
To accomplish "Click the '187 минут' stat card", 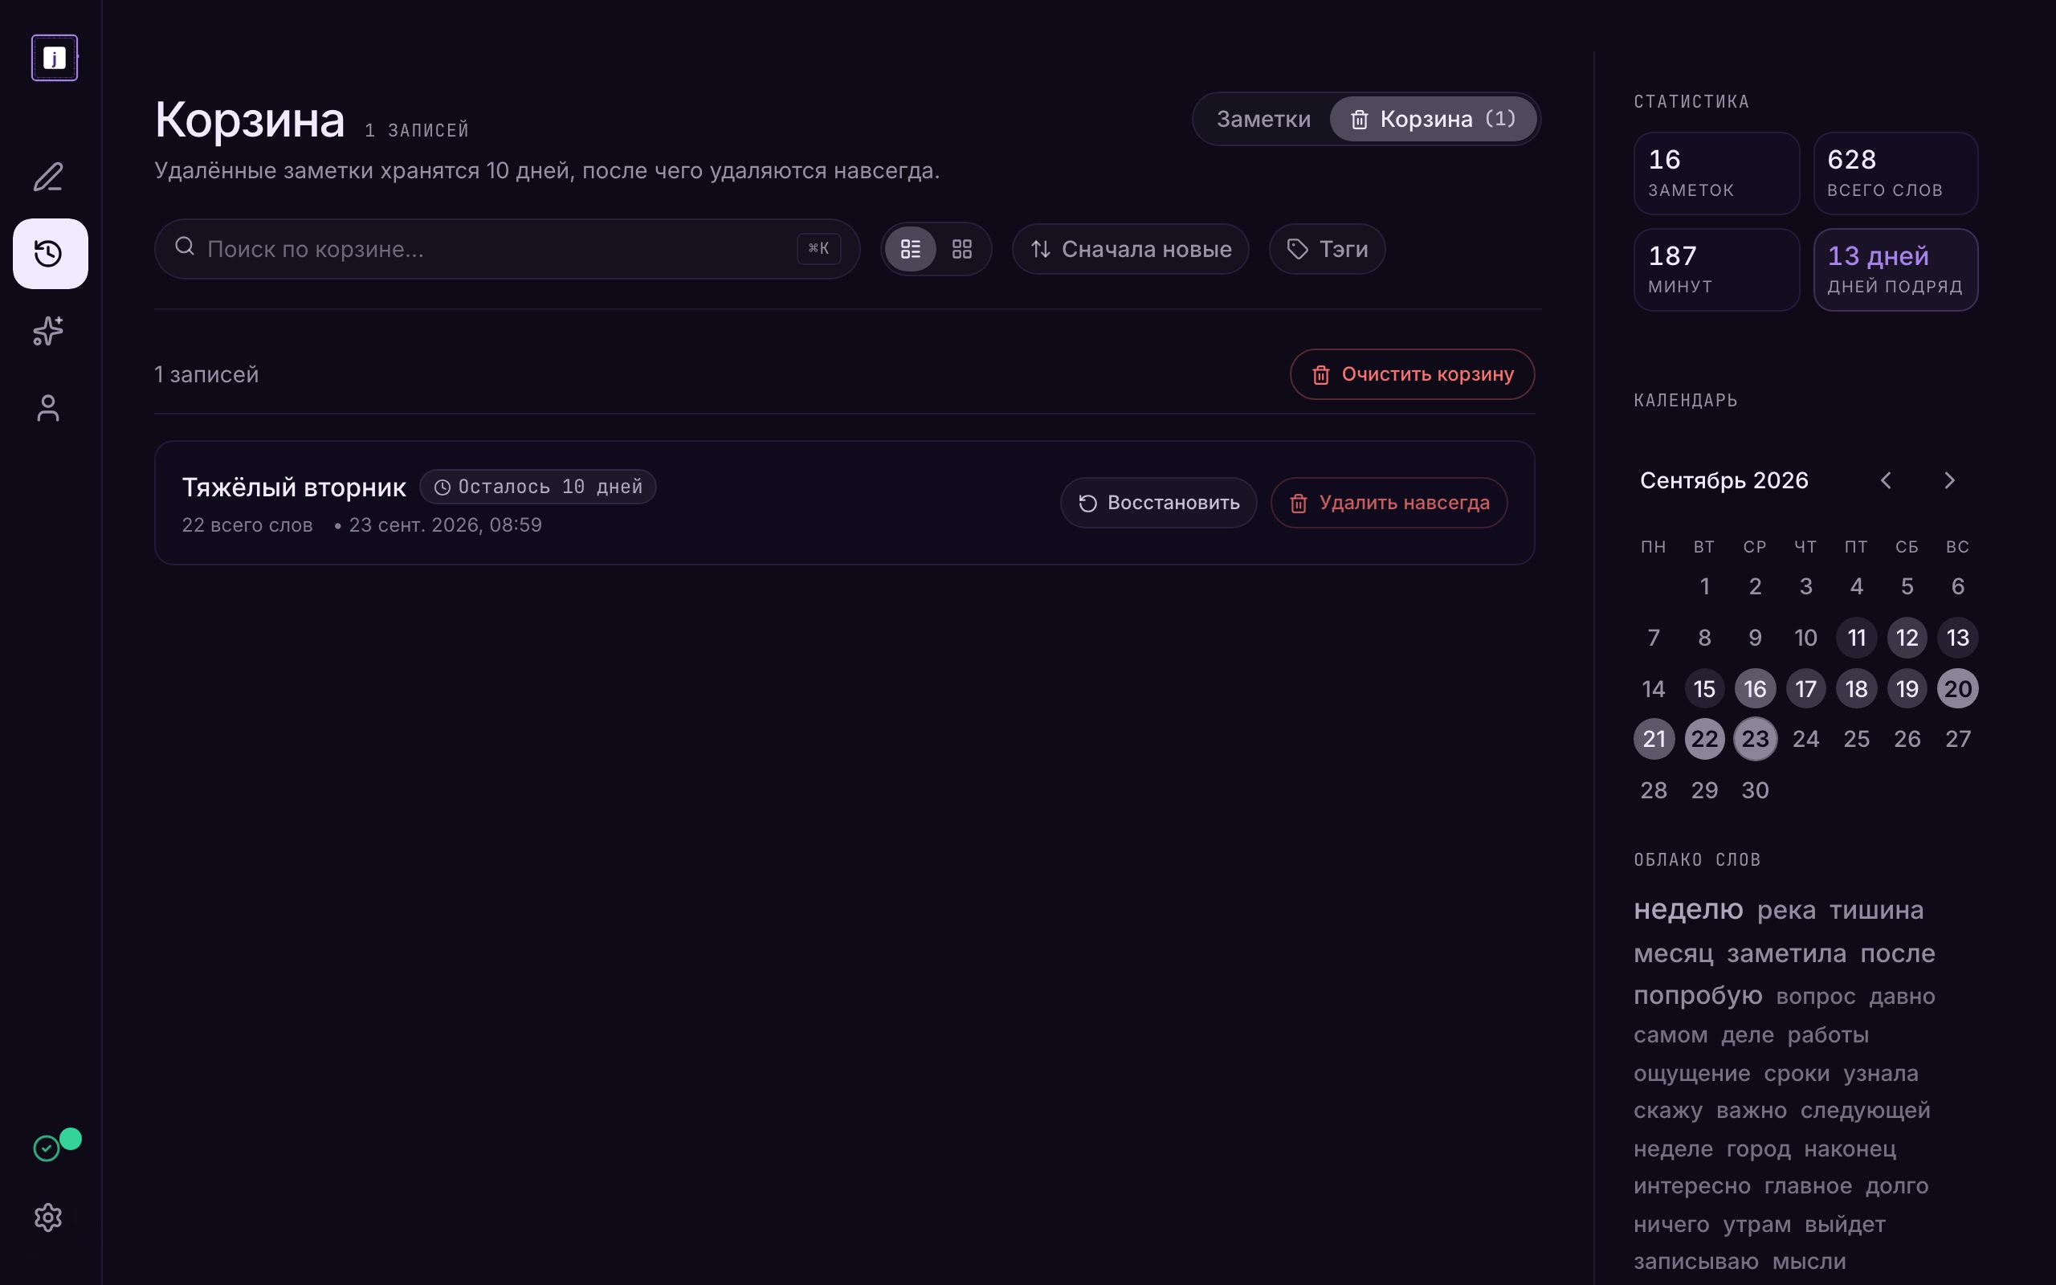I will pyautogui.click(x=1716, y=269).
